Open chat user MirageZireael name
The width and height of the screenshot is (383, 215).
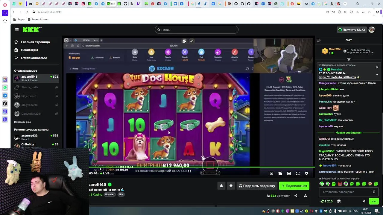(328, 83)
